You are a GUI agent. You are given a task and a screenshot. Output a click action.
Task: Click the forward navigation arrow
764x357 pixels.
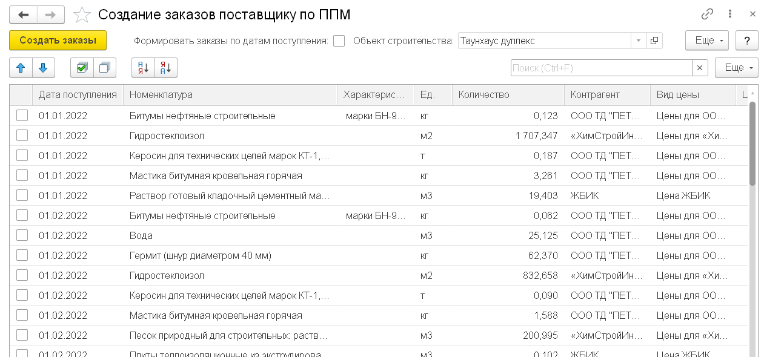(x=51, y=15)
